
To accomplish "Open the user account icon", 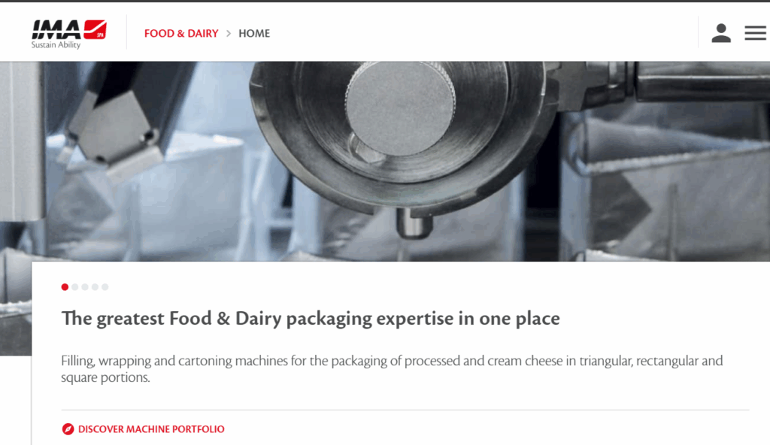I will [721, 33].
